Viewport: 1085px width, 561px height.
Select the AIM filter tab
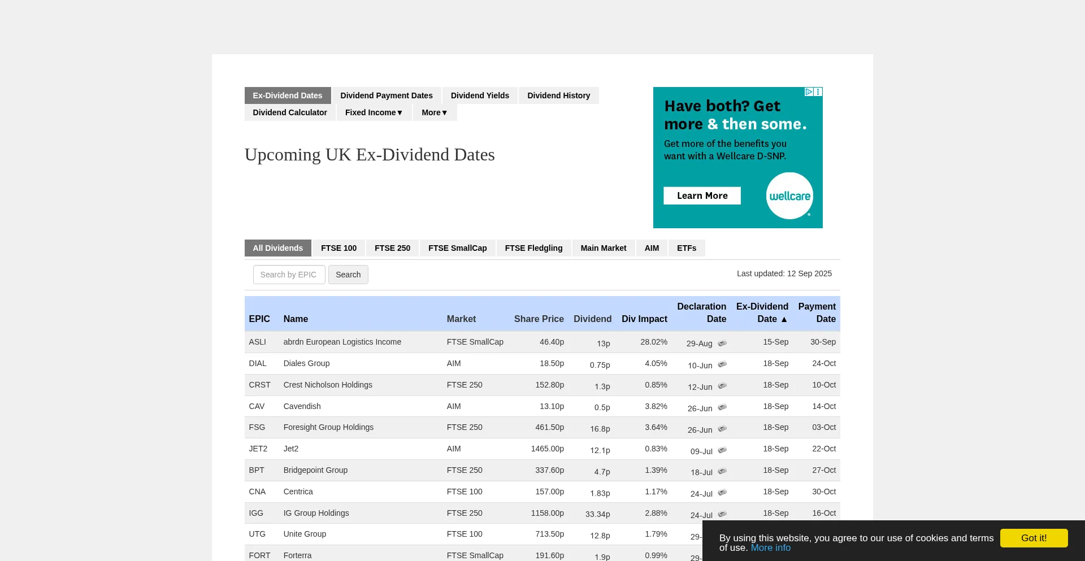652,248
